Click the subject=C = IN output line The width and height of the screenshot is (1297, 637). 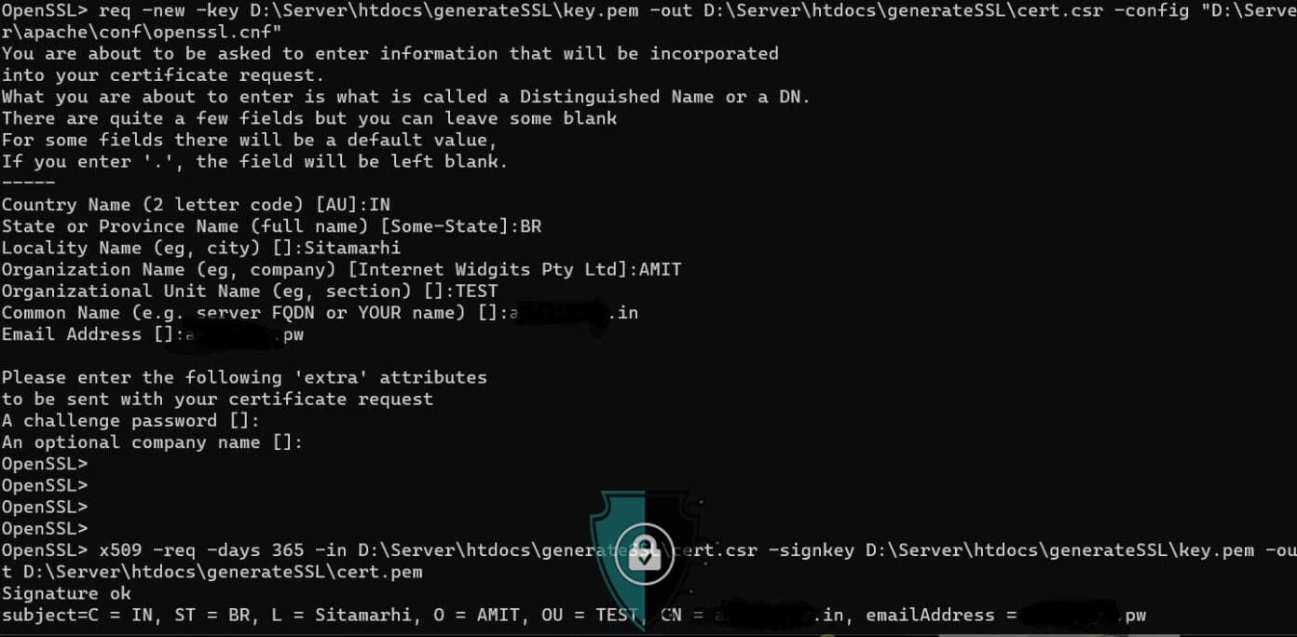point(574,615)
